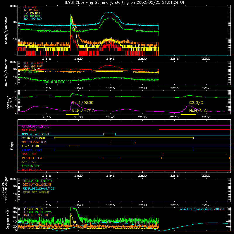Click the yellow FRONT_RATIO legend label
The width and height of the screenshot is (234, 234).
pyautogui.click(x=33, y=209)
